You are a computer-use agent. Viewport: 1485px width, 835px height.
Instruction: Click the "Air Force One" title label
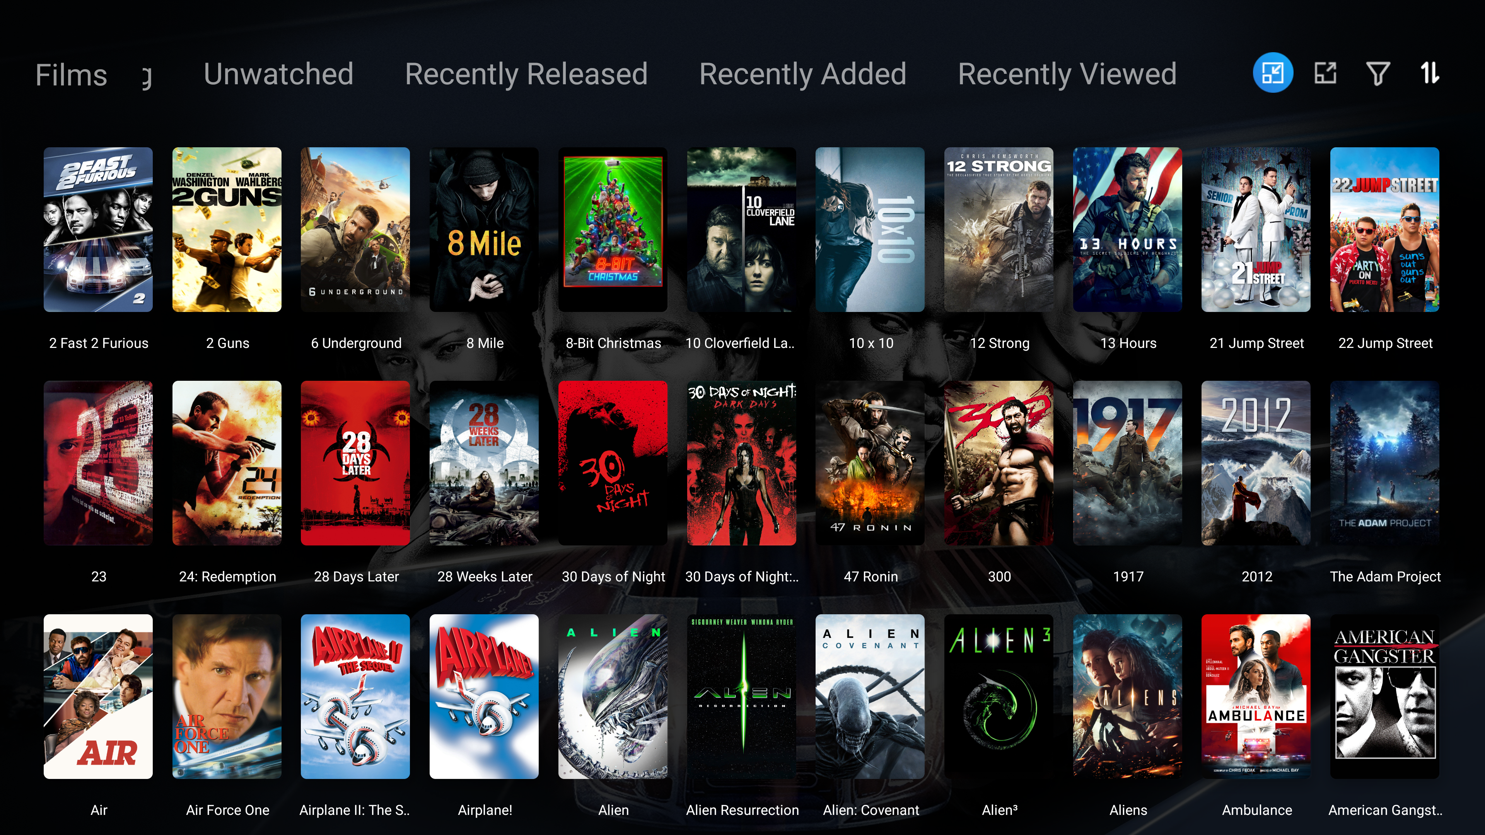click(228, 810)
